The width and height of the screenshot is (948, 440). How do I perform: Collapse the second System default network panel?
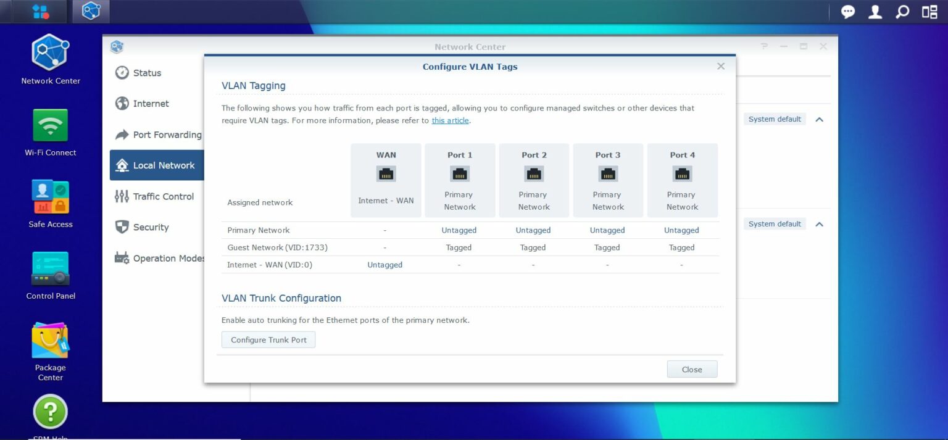(x=819, y=225)
